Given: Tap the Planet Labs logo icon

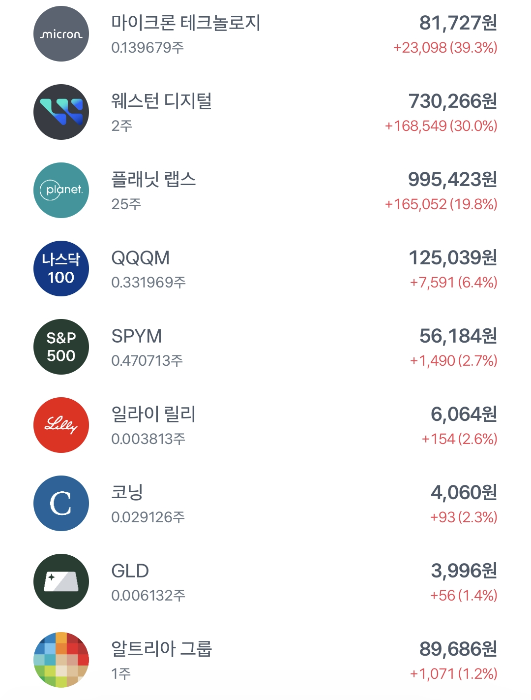Looking at the screenshot, I should pyautogui.click(x=61, y=191).
